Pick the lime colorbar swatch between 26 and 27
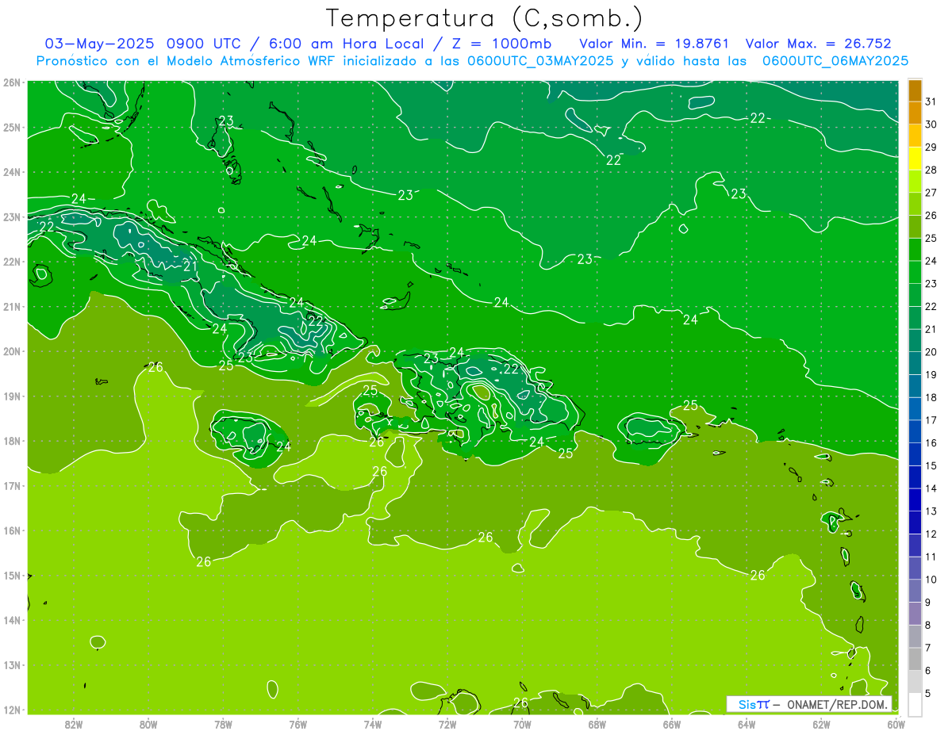The image size is (952, 735). [915, 205]
